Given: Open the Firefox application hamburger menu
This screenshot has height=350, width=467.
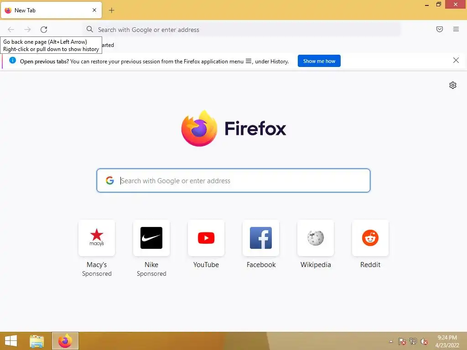Looking at the screenshot, I should pos(456,29).
